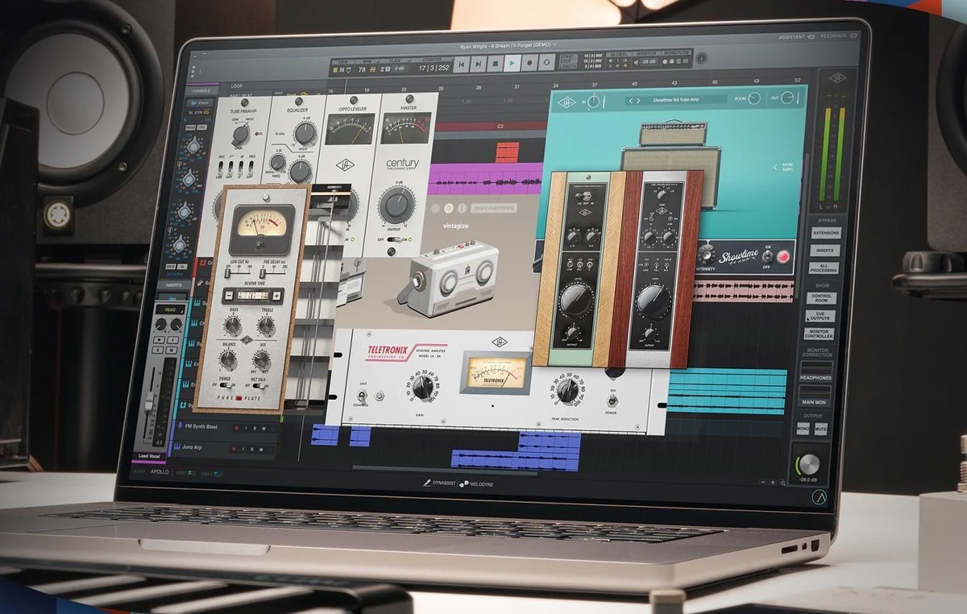This screenshot has height=614, width=967.
Task: Click the Lead Vocal channel fader
Action: click(x=149, y=401)
